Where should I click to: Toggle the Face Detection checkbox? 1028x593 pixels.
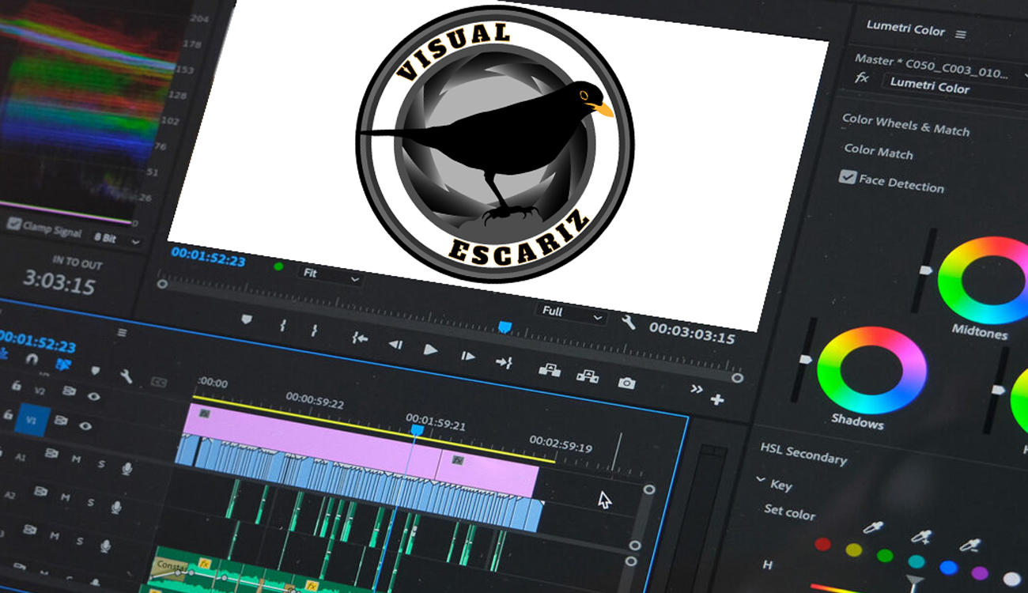click(x=848, y=177)
